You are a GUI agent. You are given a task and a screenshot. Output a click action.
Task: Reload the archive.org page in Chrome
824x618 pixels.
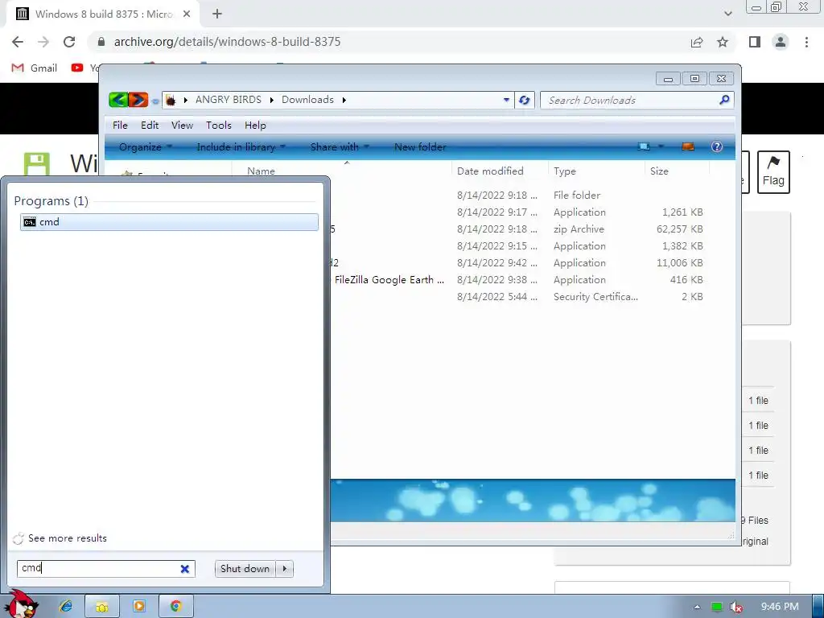tap(69, 42)
